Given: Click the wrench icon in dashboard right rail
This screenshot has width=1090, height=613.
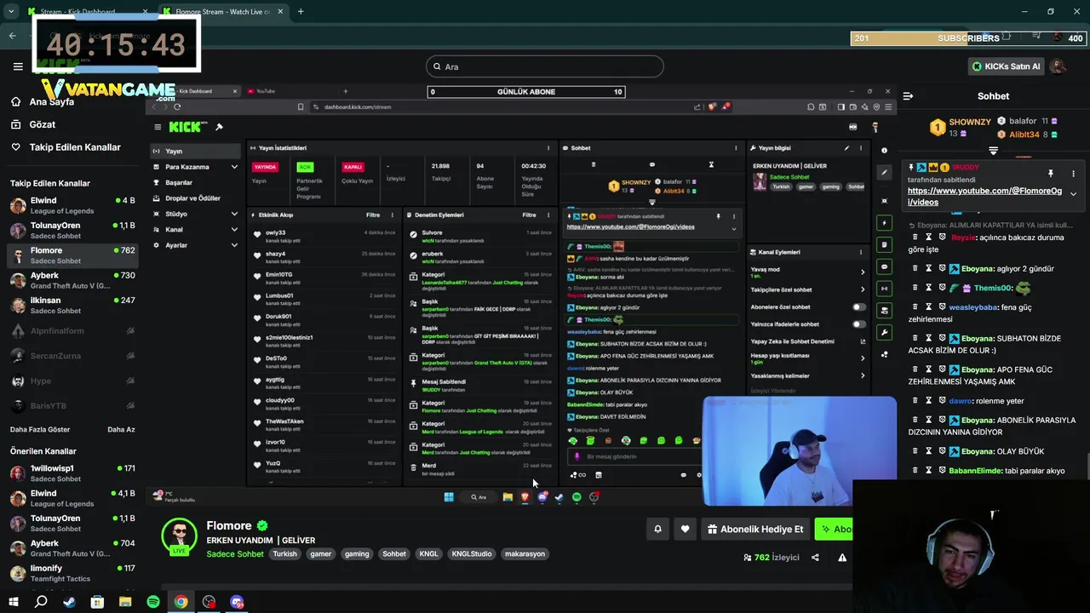Looking at the screenshot, I should coord(885,332).
